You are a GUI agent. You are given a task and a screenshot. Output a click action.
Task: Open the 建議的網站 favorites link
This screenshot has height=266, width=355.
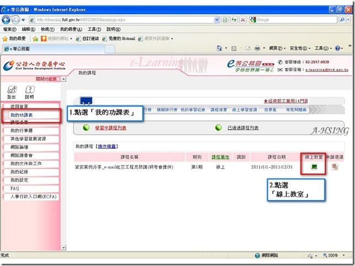(56, 38)
